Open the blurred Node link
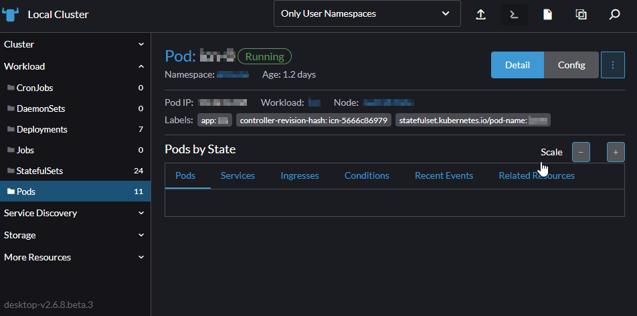The height and width of the screenshot is (316, 637). click(388, 102)
